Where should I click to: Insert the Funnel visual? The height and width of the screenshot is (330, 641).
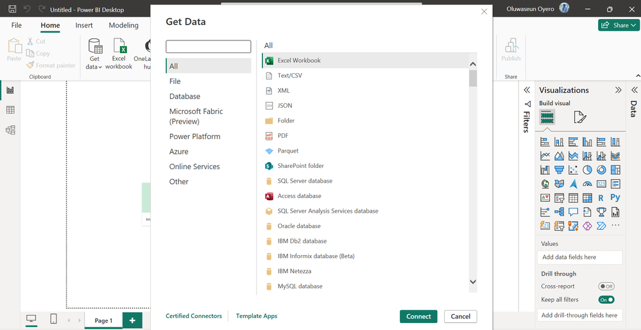(x=559, y=170)
